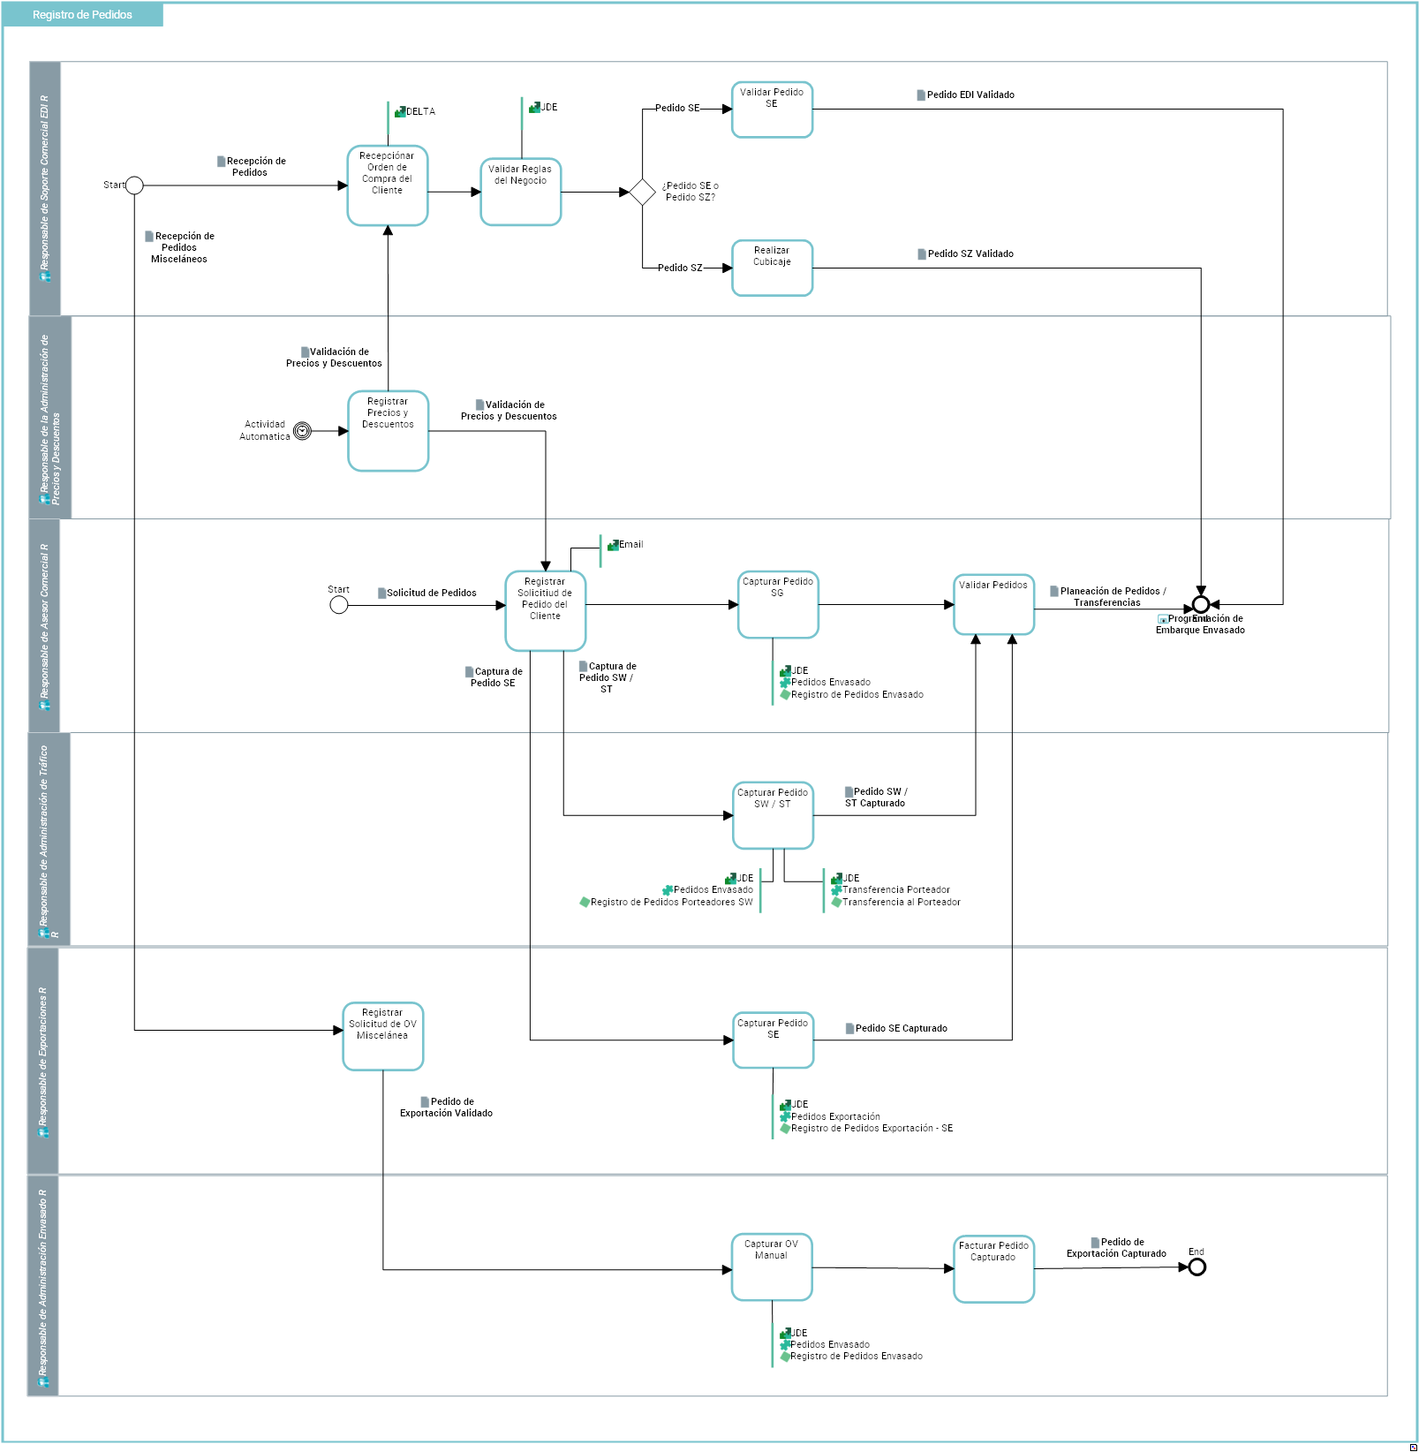Image resolution: width=1419 pixels, height=1452 pixels.
Task: Click the Recepción de Pedidos document icon
Action: click(222, 162)
